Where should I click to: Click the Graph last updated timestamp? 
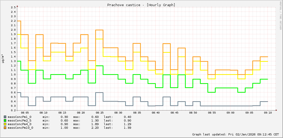coord(235,134)
